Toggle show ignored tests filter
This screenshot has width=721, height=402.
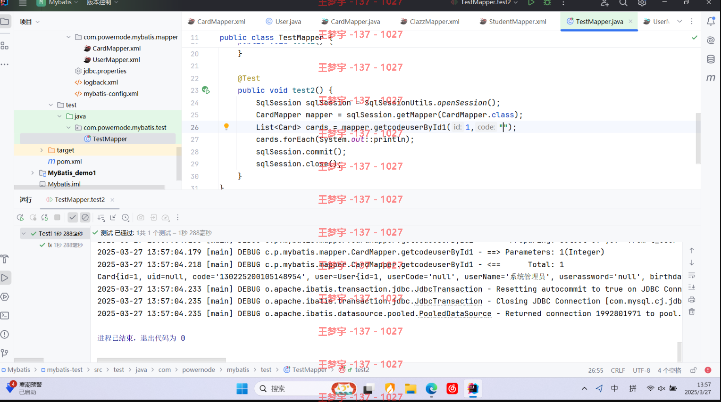(85, 217)
